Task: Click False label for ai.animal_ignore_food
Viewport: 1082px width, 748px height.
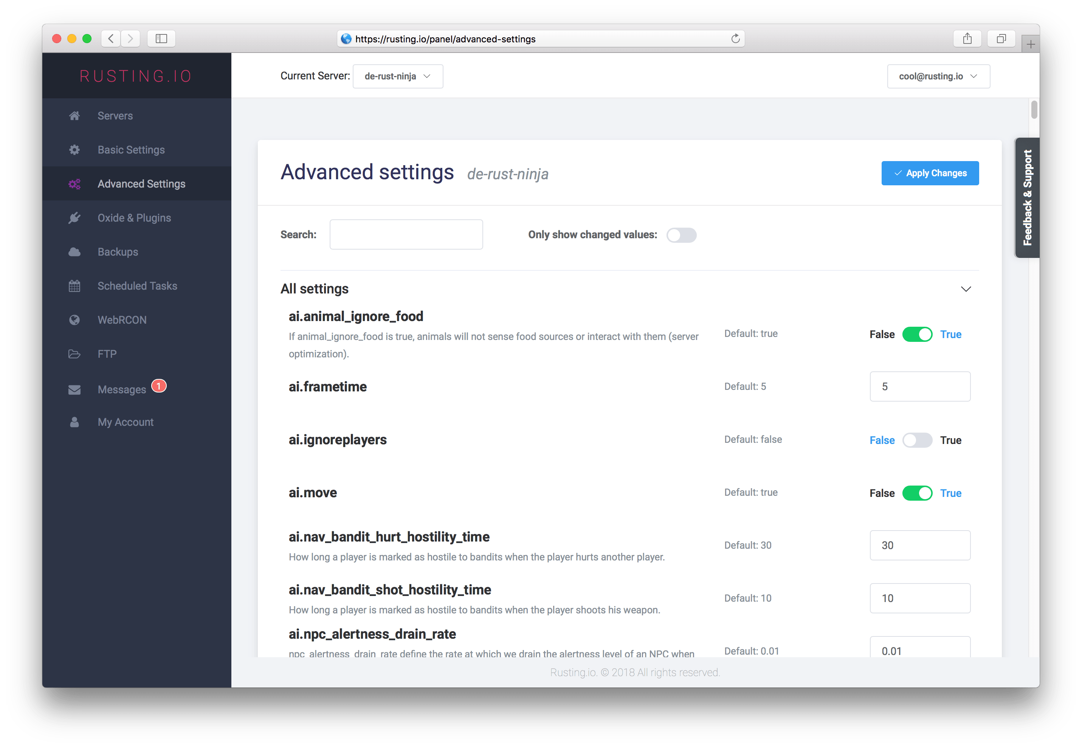Action: (x=882, y=335)
